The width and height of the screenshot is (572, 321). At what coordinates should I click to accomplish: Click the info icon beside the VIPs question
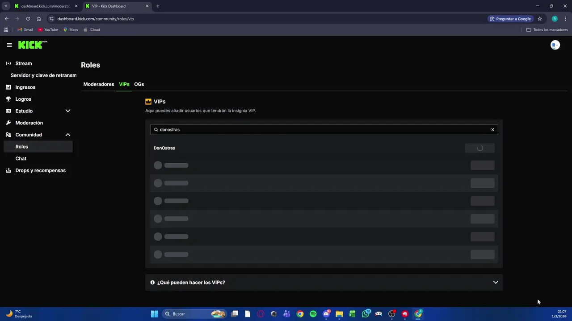pos(152,282)
